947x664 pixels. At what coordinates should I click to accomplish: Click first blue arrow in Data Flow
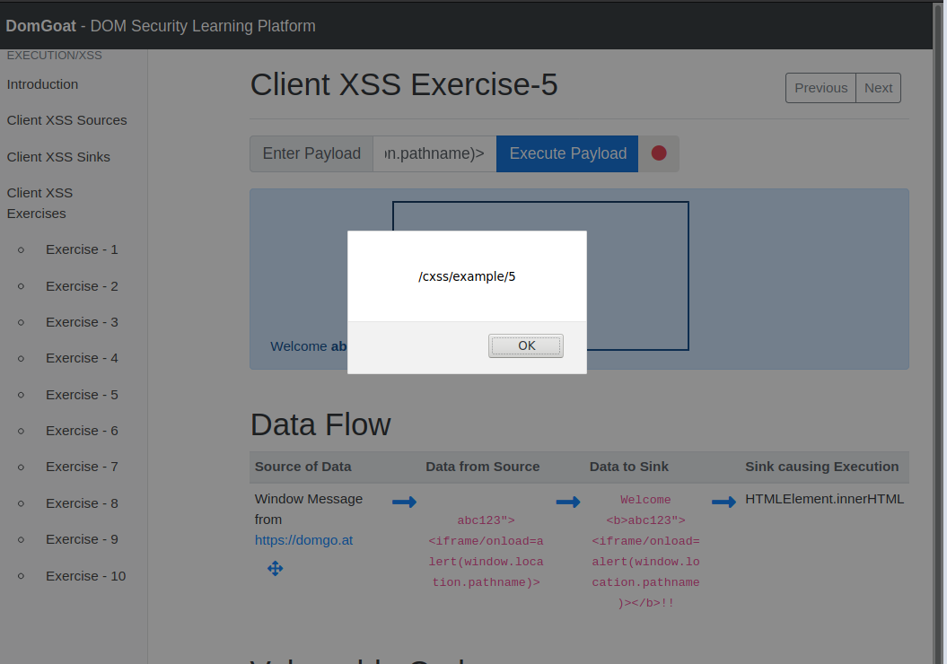coord(404,502)
